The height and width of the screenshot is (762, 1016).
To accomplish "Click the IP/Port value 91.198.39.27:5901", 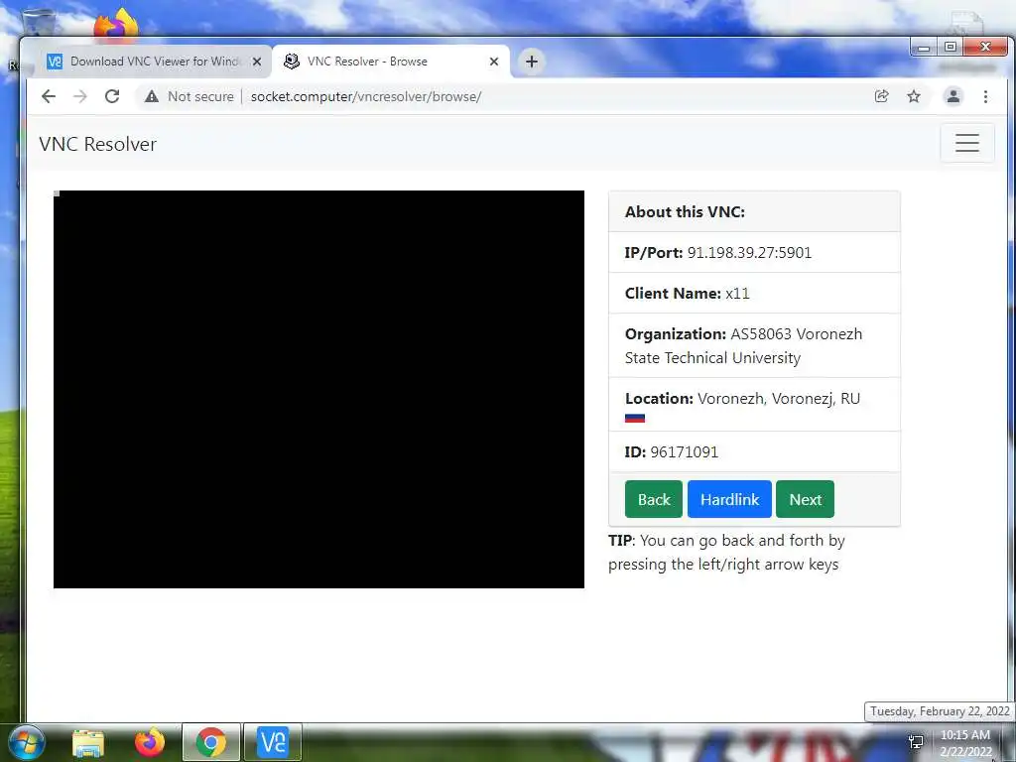I will pyautogui.click(x=749, y=253).
